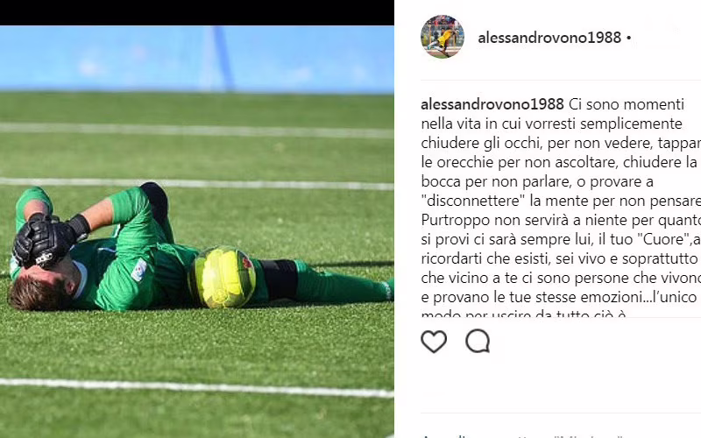Open comments with the speech bubble icon
Image resolution: width=701 pixels, height=438 pixels.
478,341
